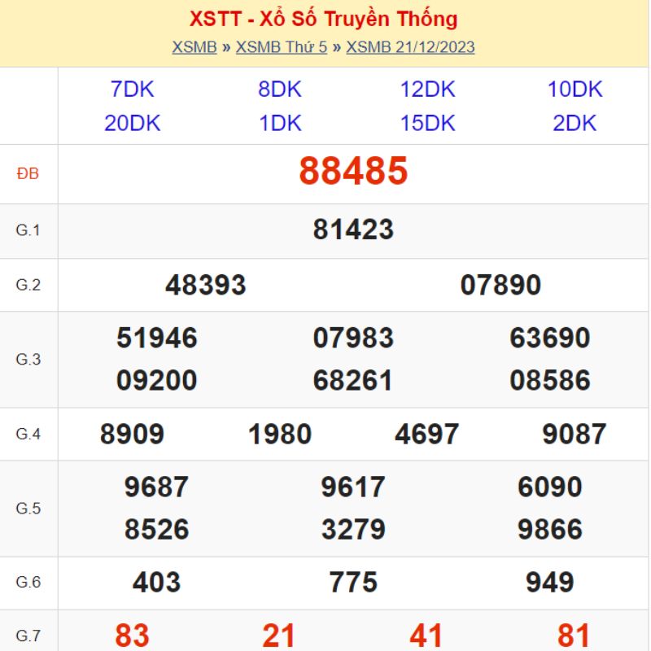This screenshot has width=651, height=651.
Task: Click G.5 number 9617
Action: coord(353,487)
